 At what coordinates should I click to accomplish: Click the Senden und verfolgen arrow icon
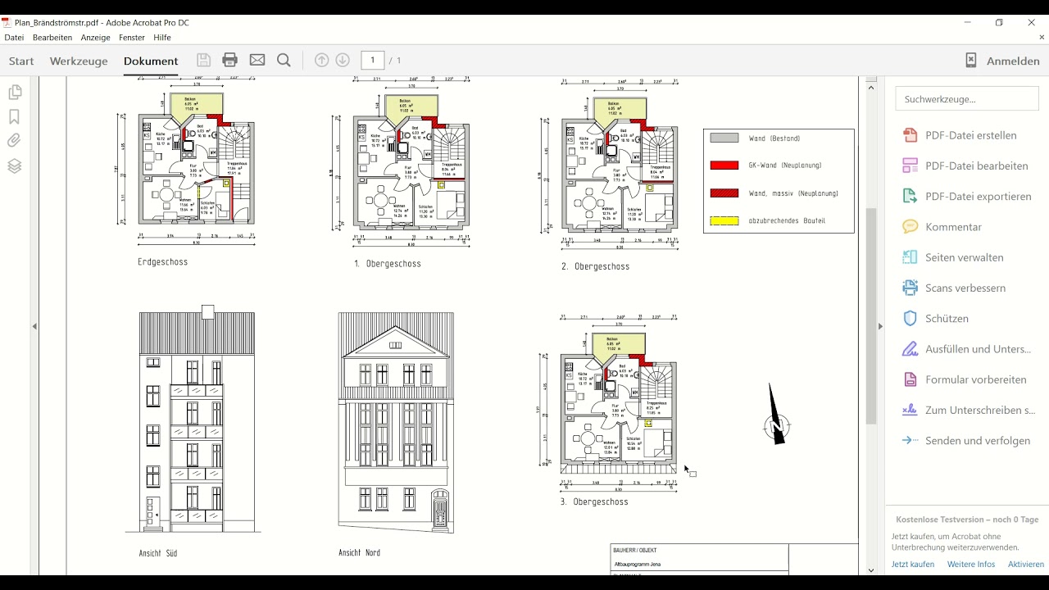pos(910,440)
